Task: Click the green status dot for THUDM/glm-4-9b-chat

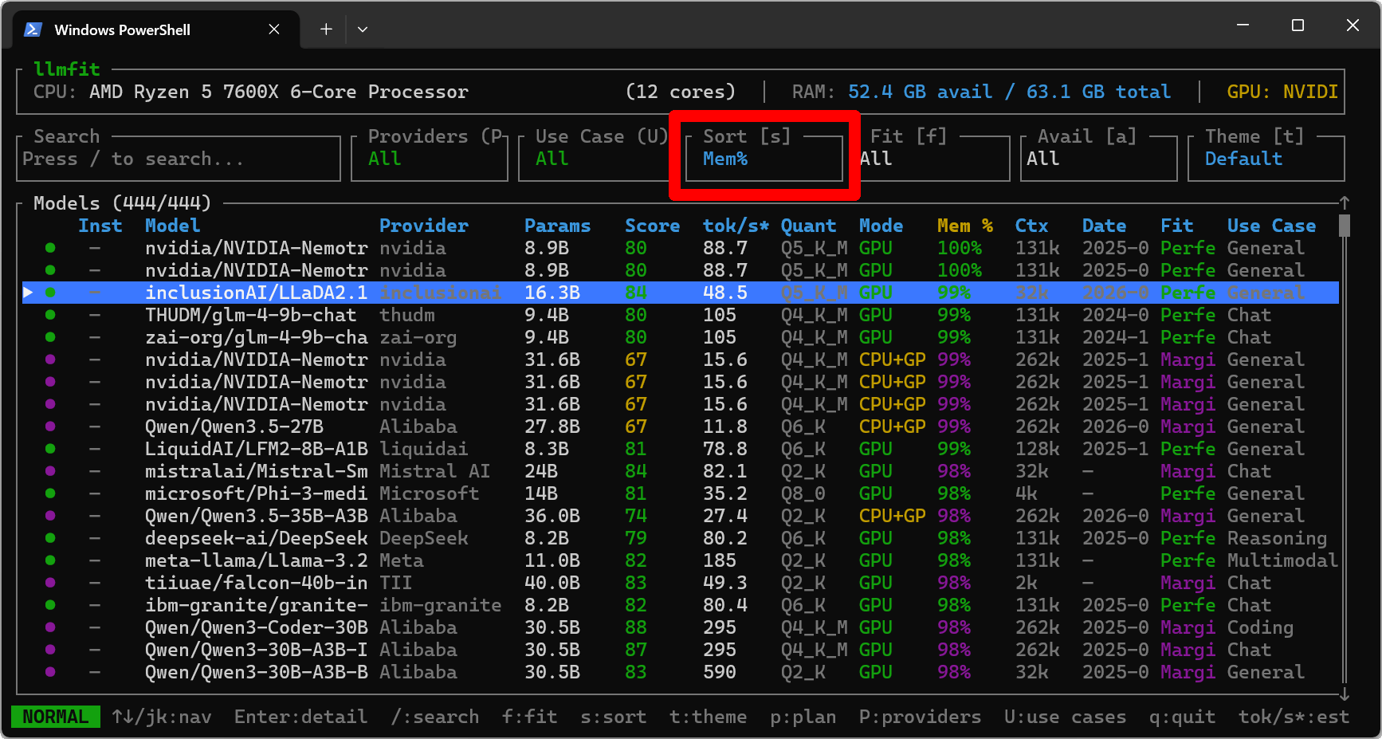Action: 50,315
